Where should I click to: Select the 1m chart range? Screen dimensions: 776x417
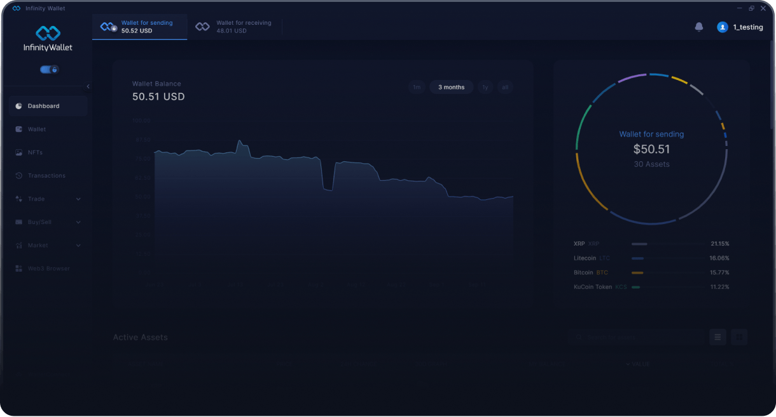coord(417,88)
